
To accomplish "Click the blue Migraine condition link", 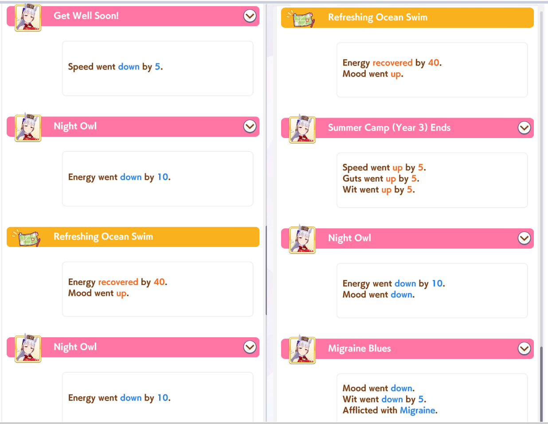I will pos(417,410).
